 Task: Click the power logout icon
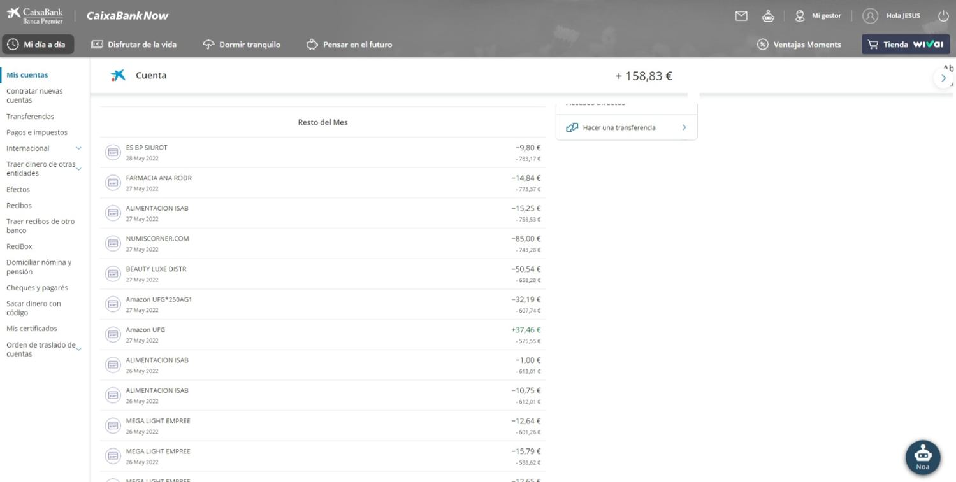[943, 16]
